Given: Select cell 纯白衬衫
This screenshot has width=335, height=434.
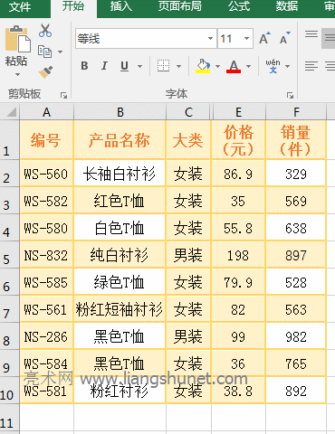Looking at the screenshot, I should pyautogui.click(x=120, y=255).
